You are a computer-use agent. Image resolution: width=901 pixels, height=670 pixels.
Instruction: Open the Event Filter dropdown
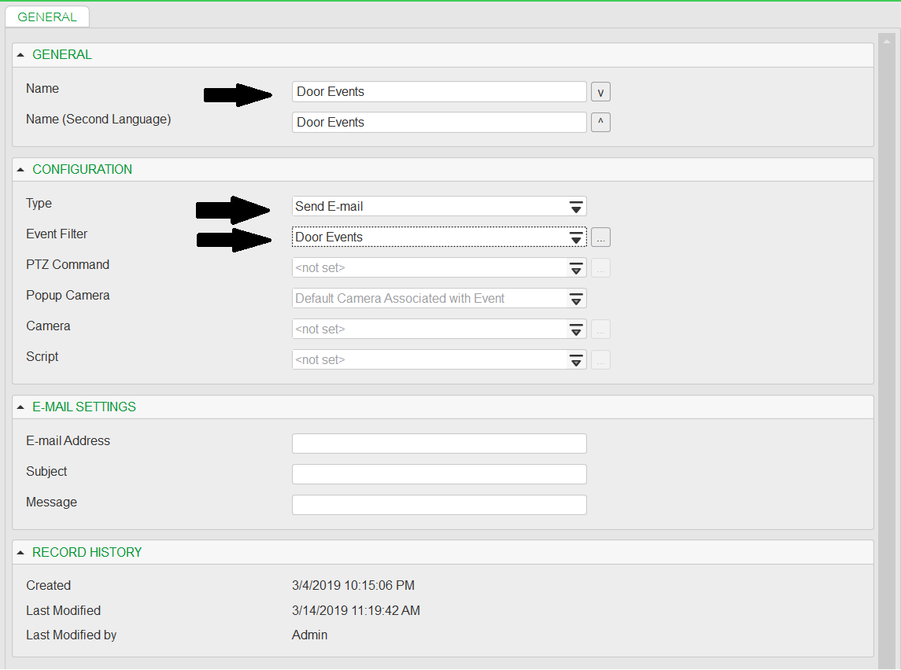576,237
